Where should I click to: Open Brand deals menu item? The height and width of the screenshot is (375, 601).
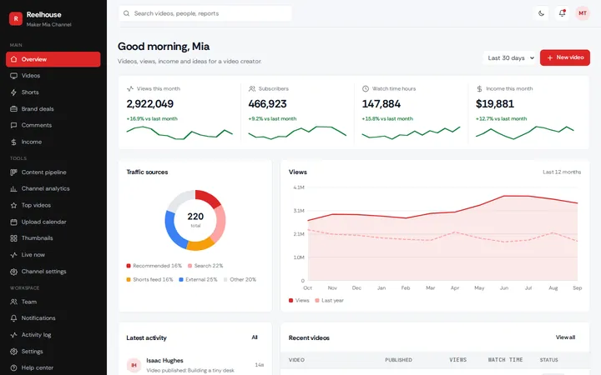point(53,109)
